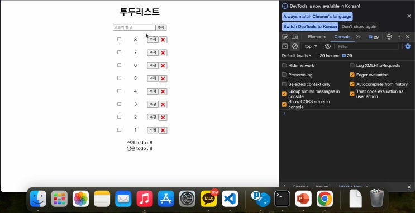Disable Autocomplete from history checkbox
The height and width of the screenshot is (213, 415).
(x=352, y=84)
